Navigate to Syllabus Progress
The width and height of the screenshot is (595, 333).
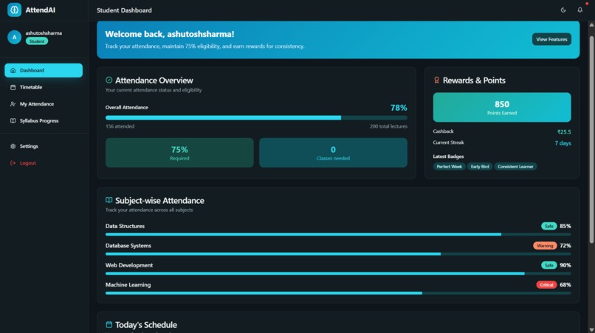[44, 121]
